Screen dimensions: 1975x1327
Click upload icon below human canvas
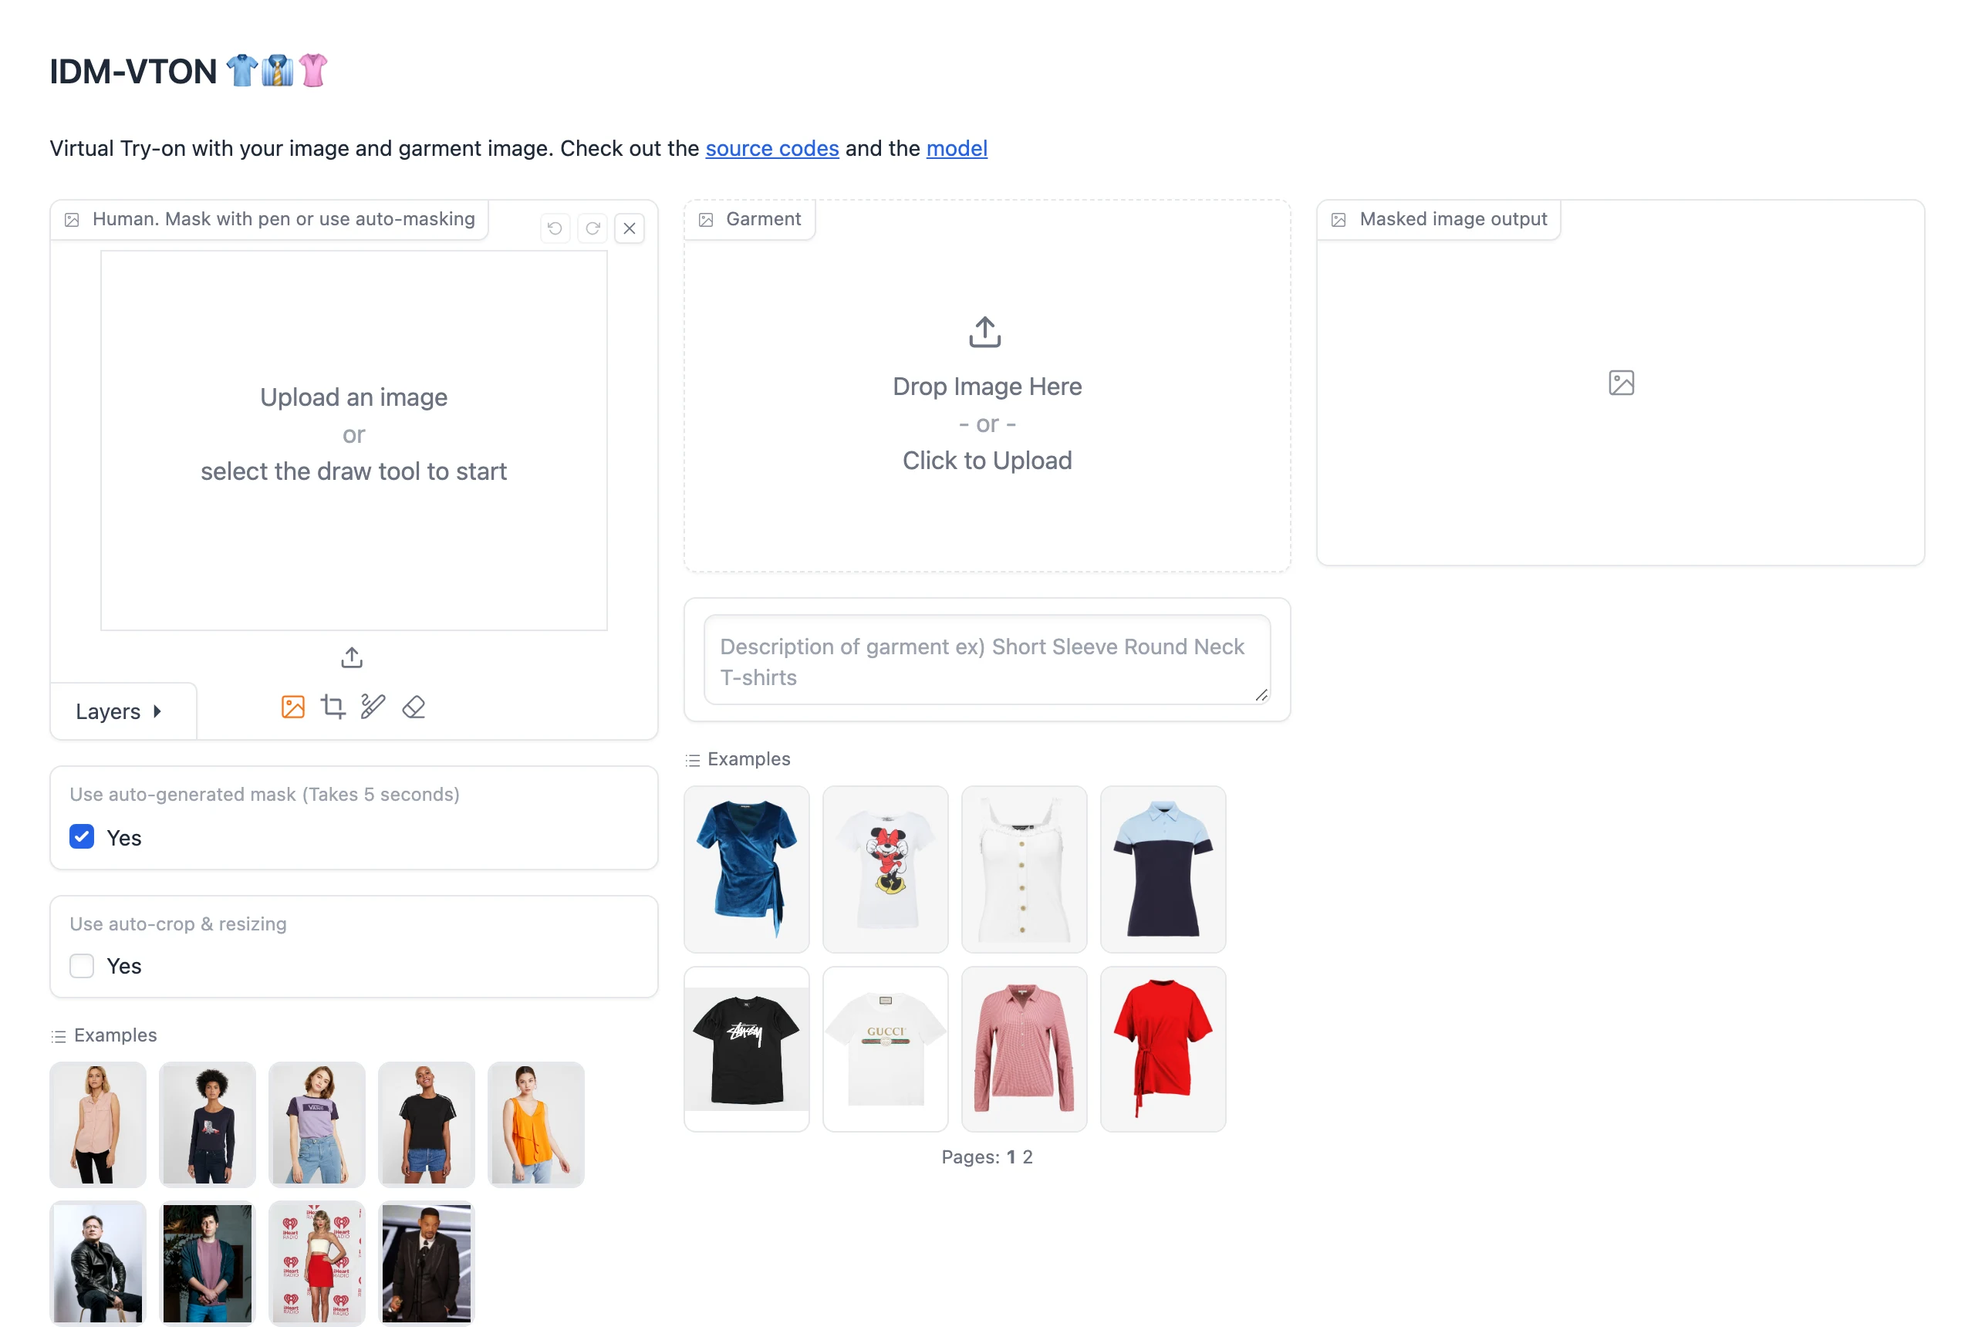[352, 657]
